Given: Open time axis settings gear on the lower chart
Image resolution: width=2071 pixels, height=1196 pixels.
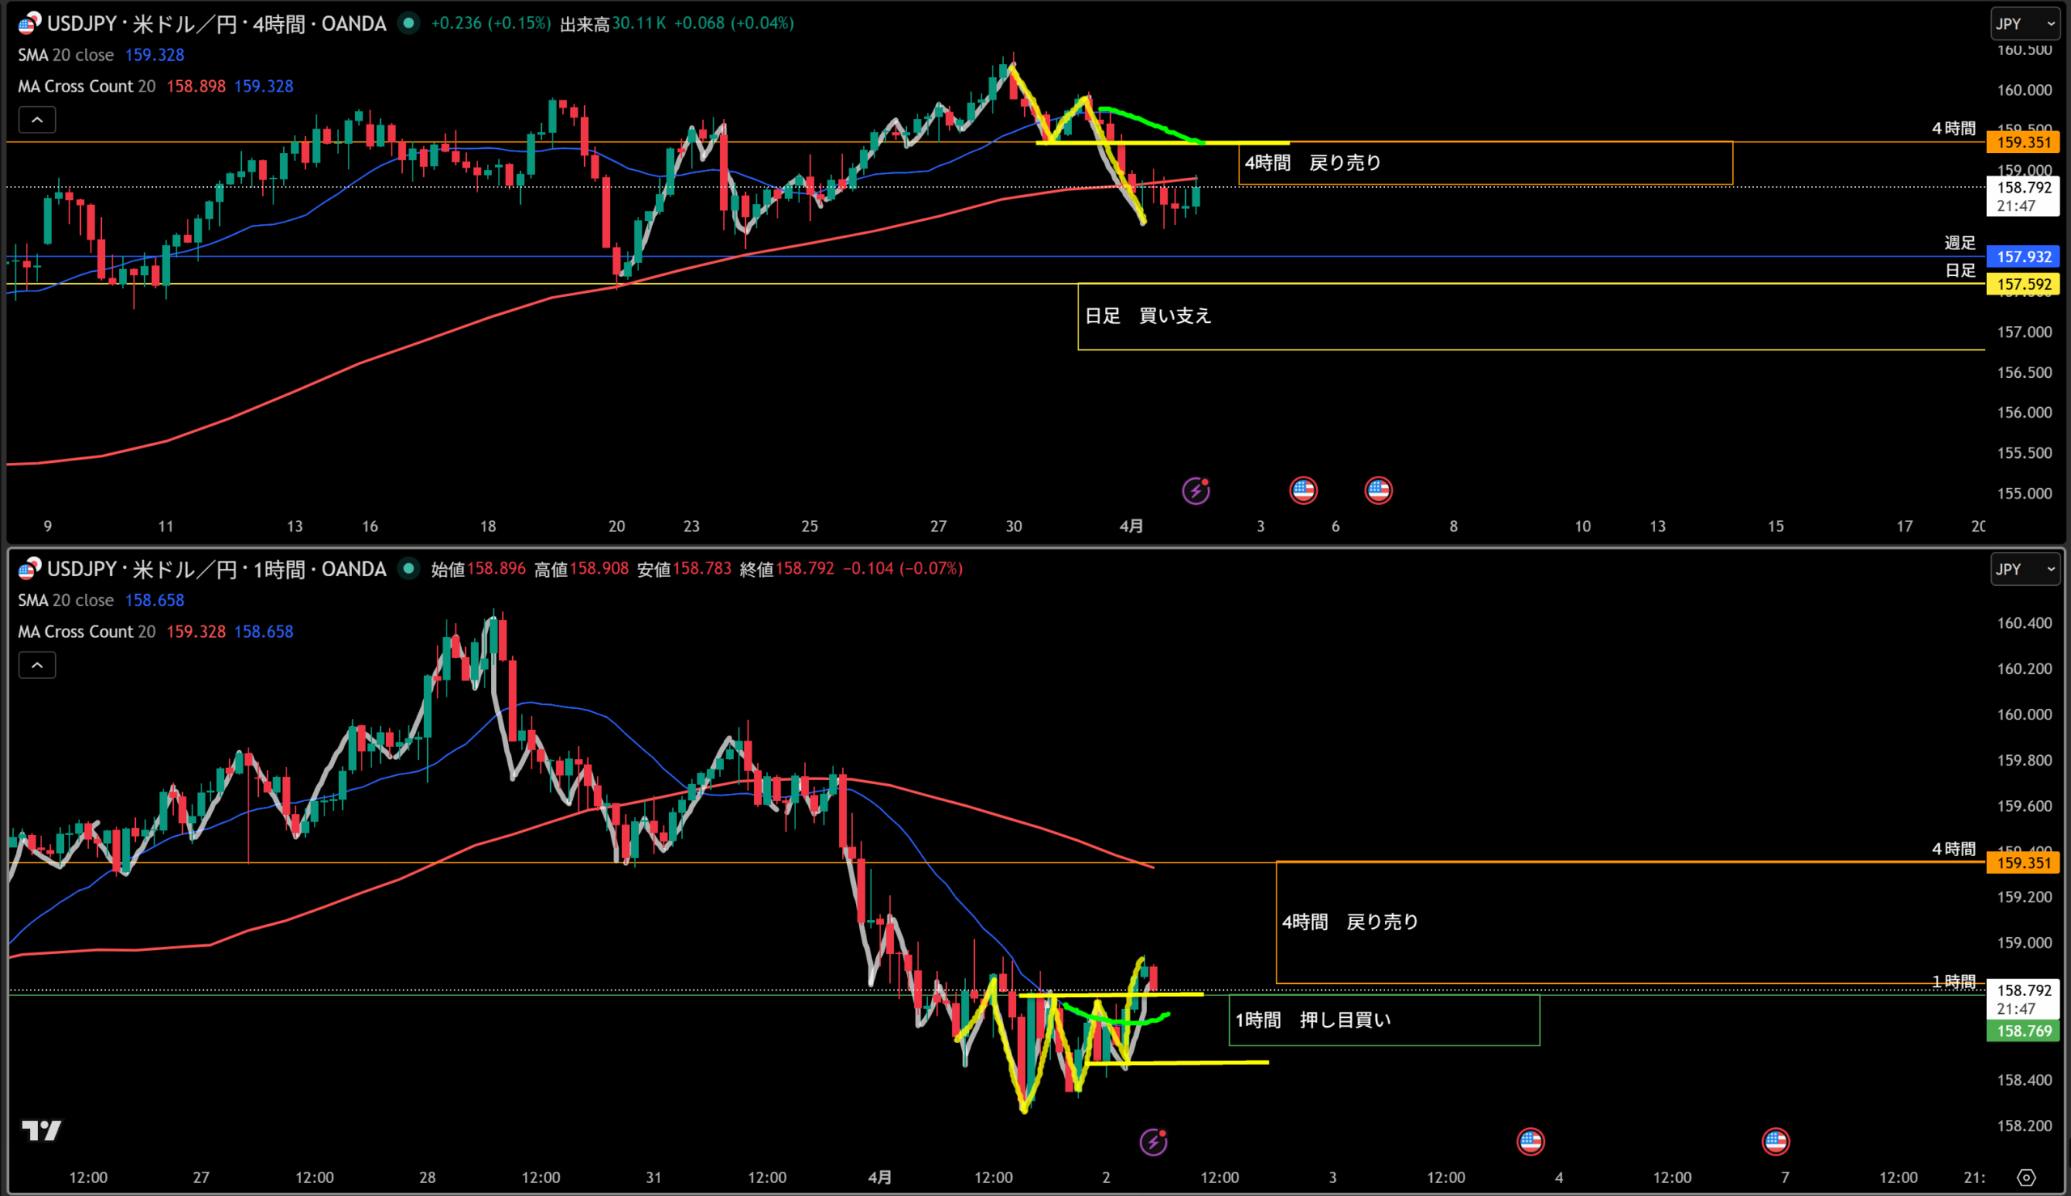Looking at the screenshot, I should click(2027, 1178).
